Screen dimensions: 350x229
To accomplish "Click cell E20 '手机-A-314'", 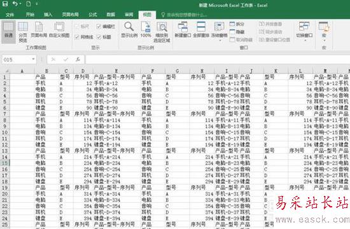I will [116, 194].
